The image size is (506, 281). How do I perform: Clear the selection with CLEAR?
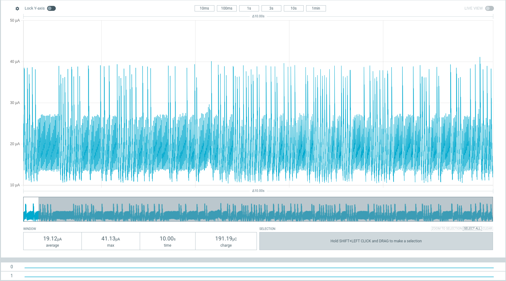click(x=487, y=229)
